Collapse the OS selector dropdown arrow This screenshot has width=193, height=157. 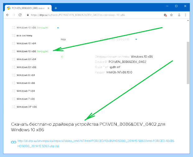pos(58,28)
